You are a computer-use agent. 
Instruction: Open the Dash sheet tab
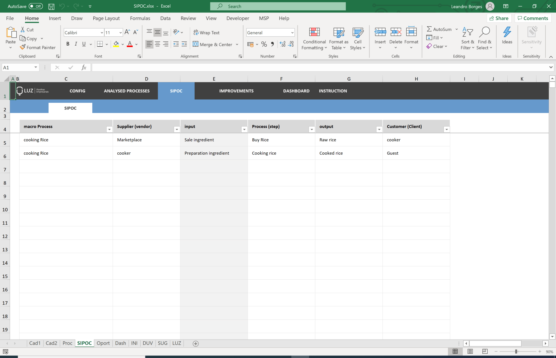[x=120, y=343]
